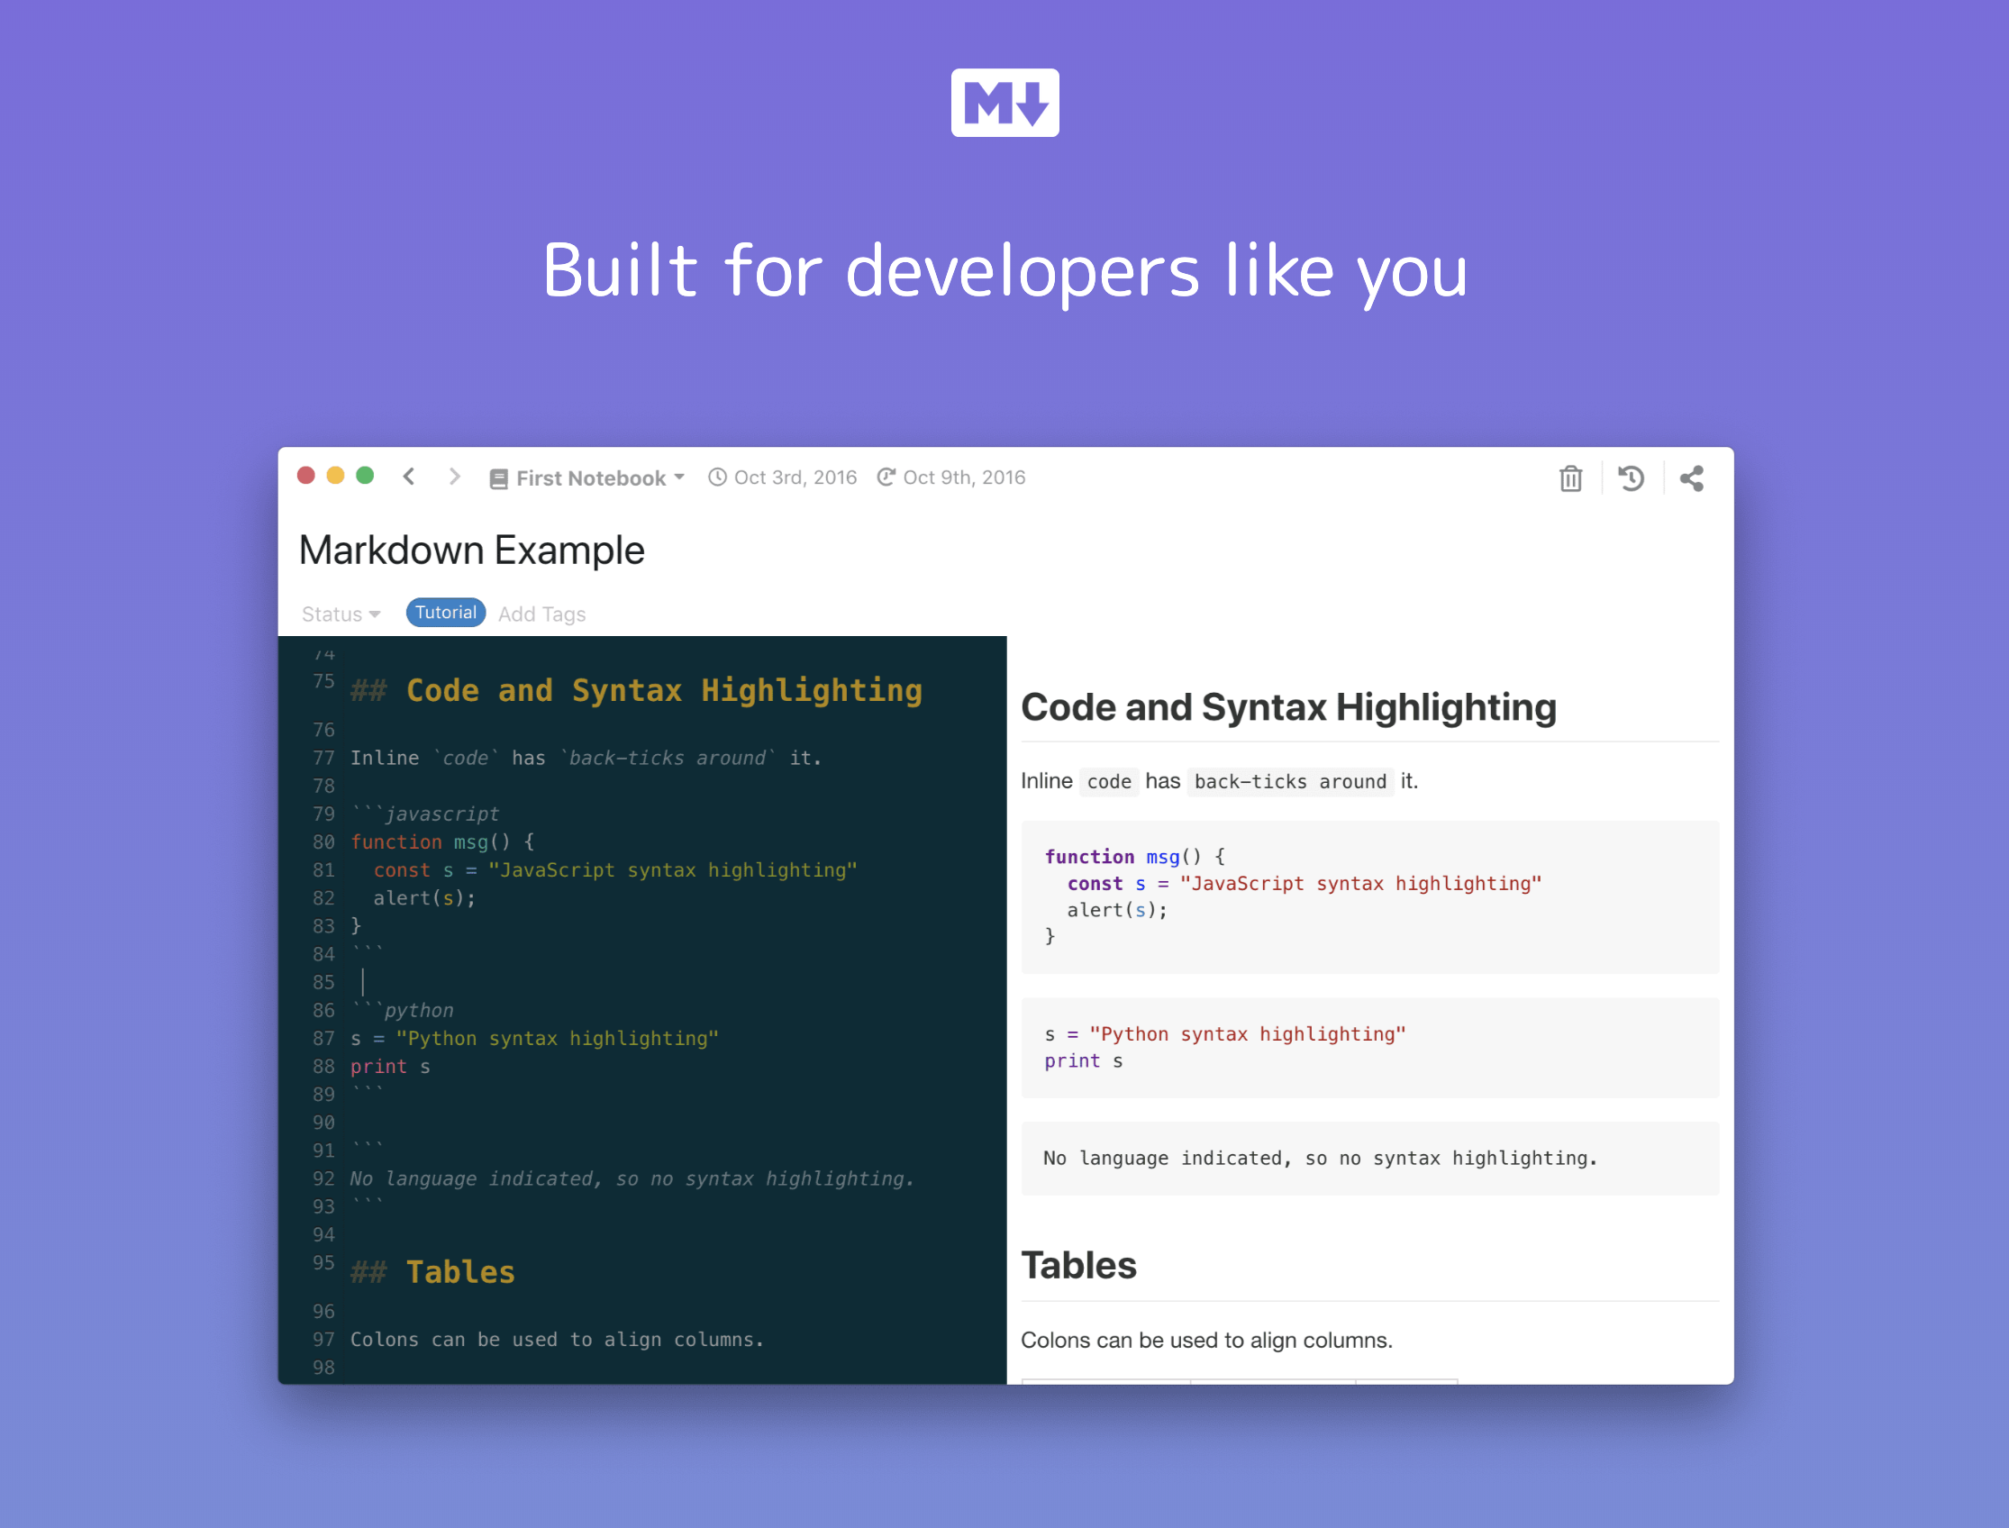The height and width of the screenshot is (1528, 2009).
Task: Expand the Status dropdown
Action: click(x=341, y=614)
